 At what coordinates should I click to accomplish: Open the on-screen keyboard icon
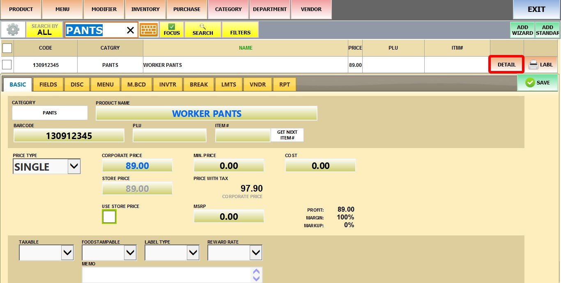[149, 30]
